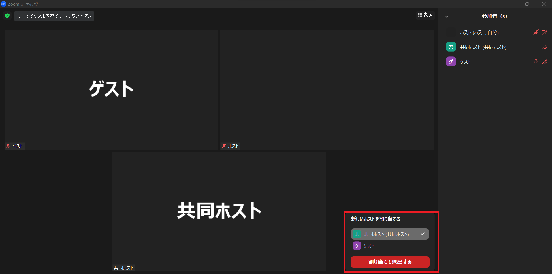The height and width of the screenshot is (274, 552).
Task: Click ゲスト's camera-off icon in participants list
Action: (544, 62)
